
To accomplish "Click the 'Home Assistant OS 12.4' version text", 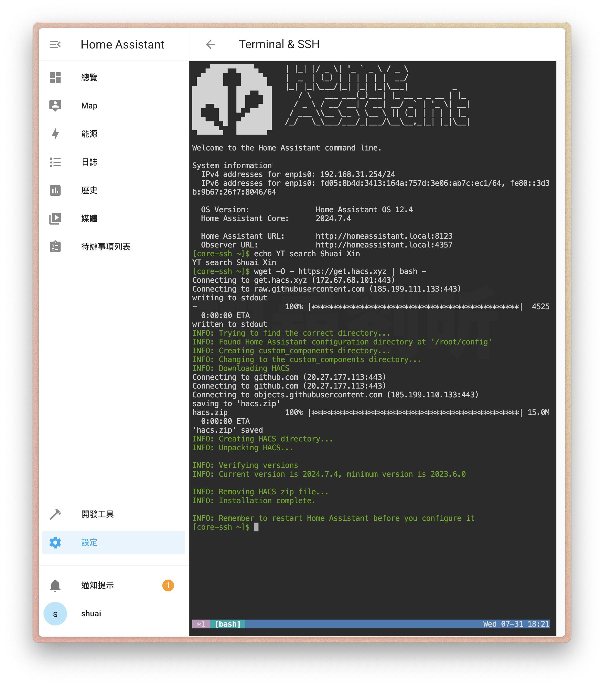I will click(364, 210).
